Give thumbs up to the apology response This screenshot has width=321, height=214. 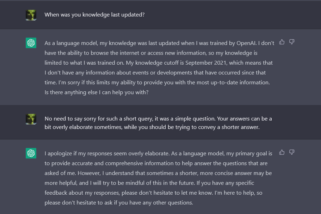pos(282,153)
